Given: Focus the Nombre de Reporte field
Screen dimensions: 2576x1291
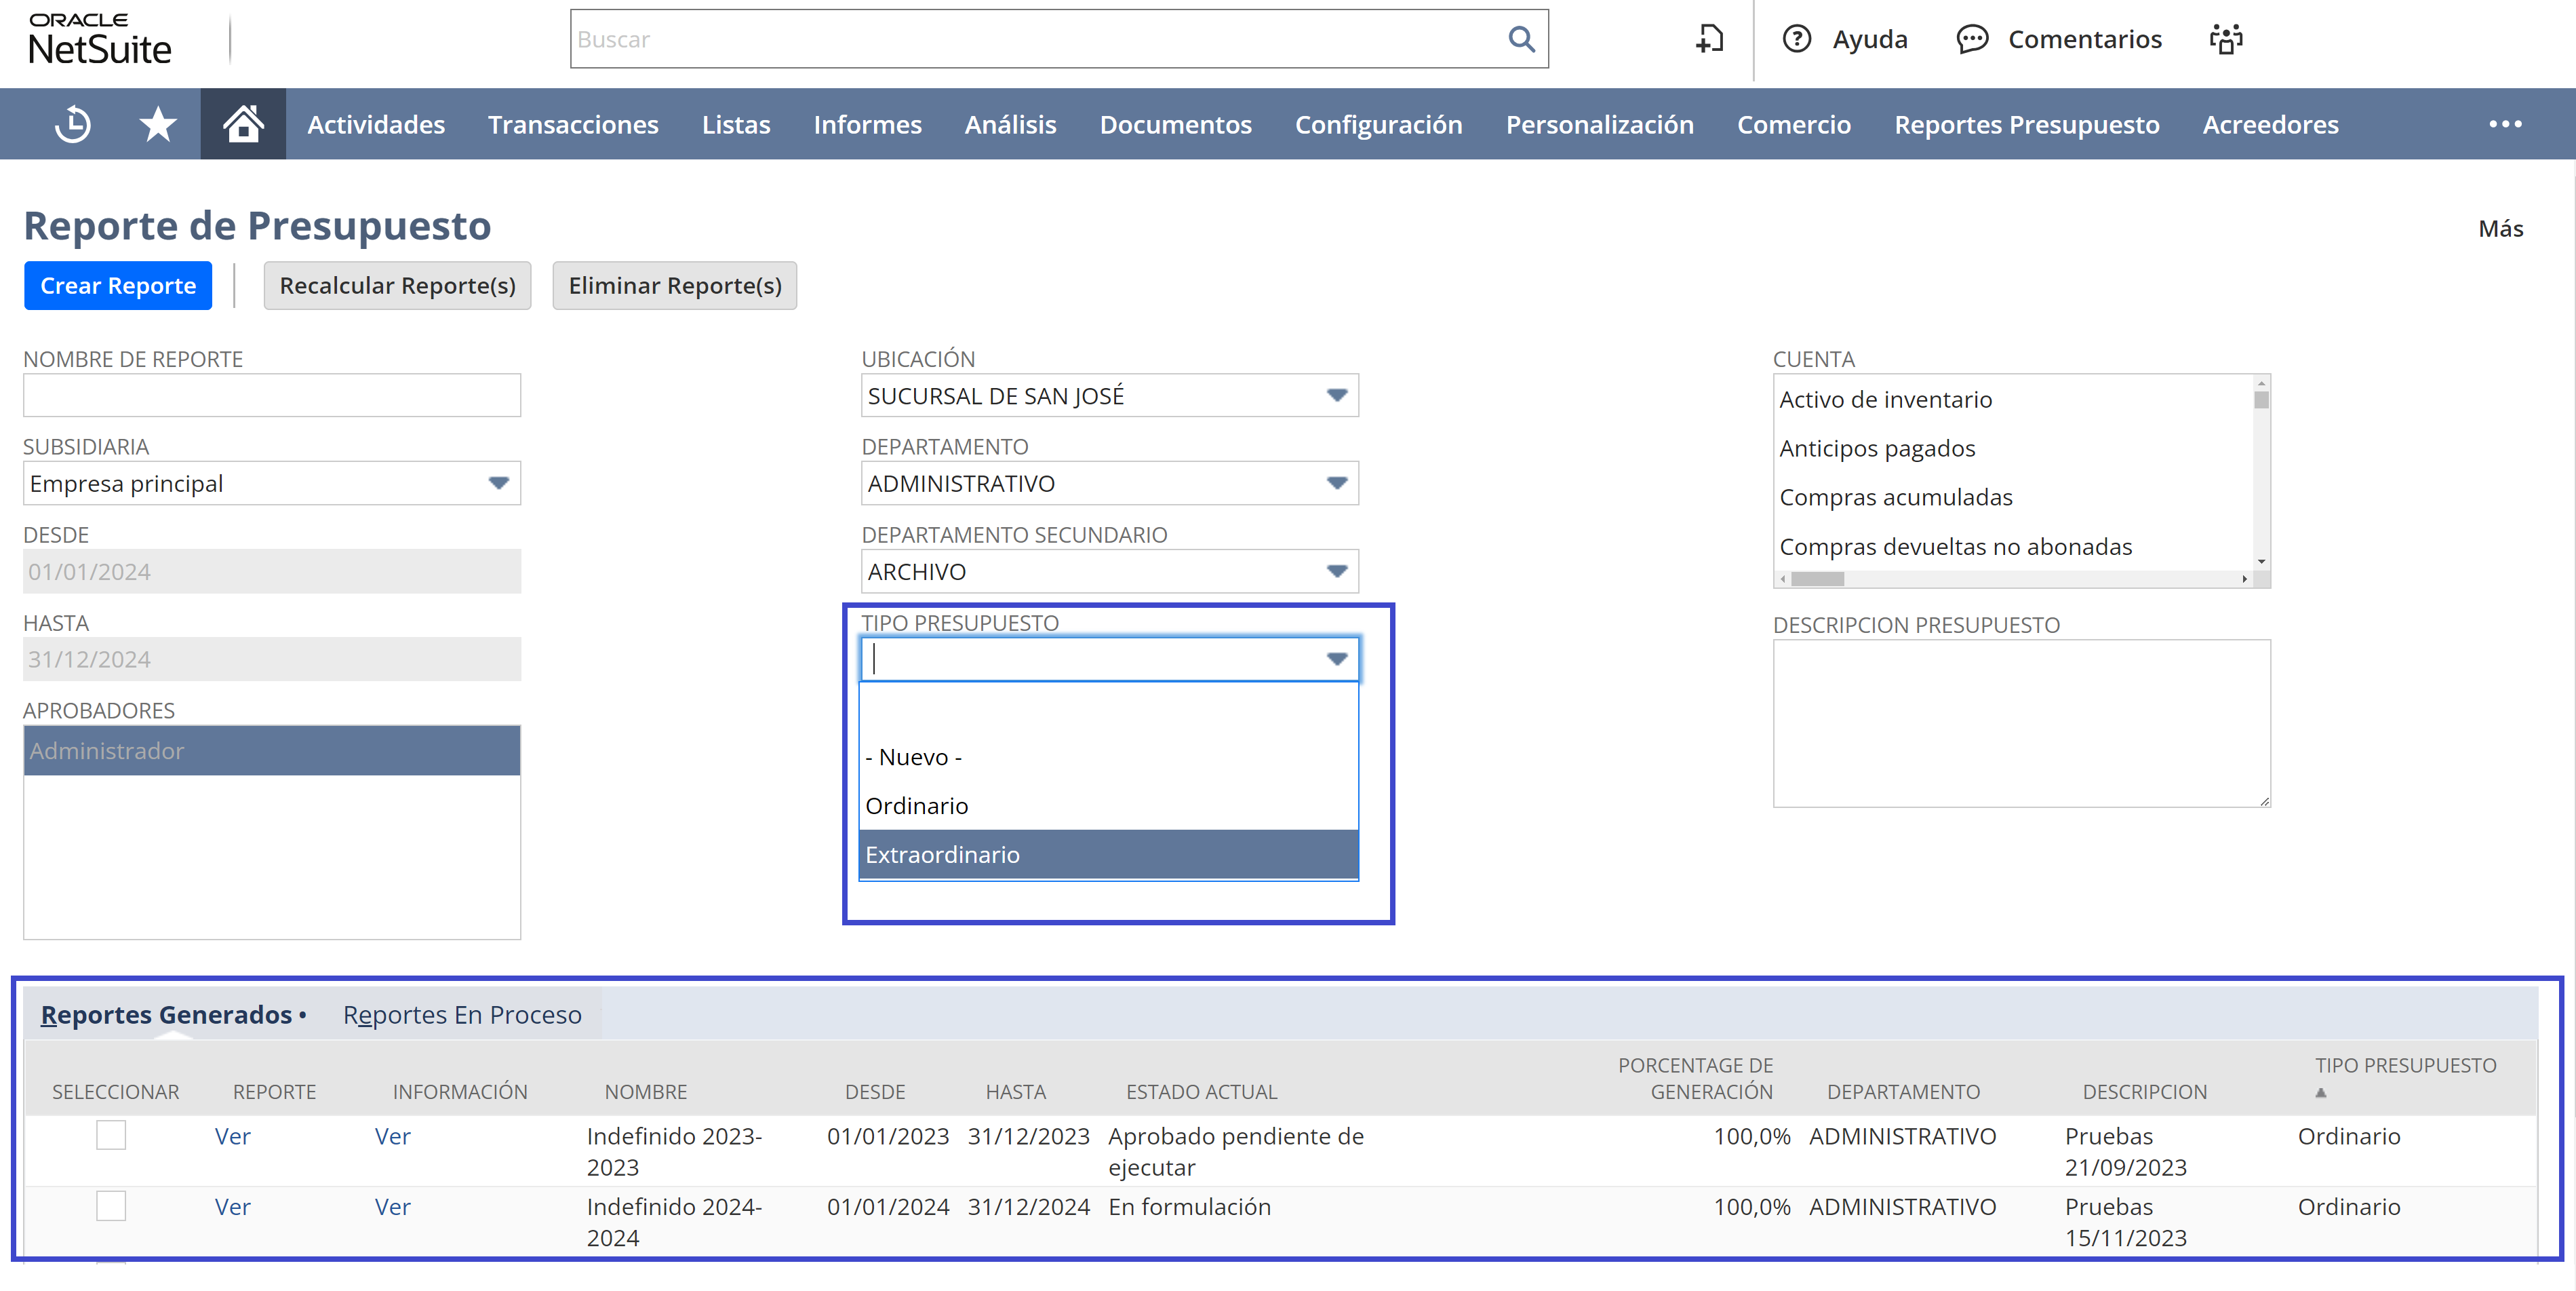Looking at the screenshot, I should [272, 396].
